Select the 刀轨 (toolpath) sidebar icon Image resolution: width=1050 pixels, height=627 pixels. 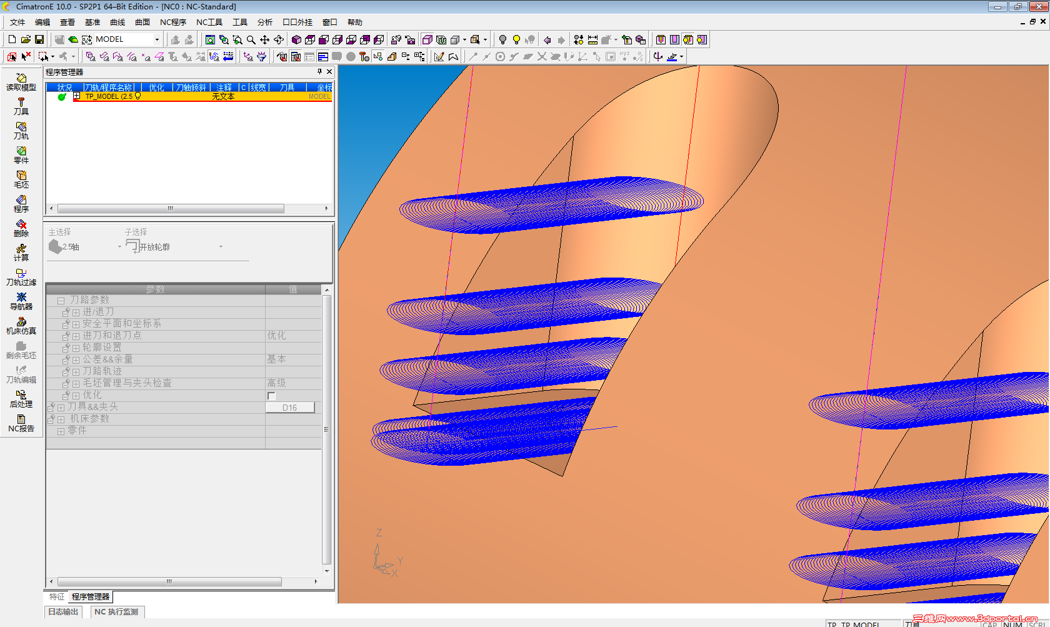pyautogui.click(x=21, y=131)
